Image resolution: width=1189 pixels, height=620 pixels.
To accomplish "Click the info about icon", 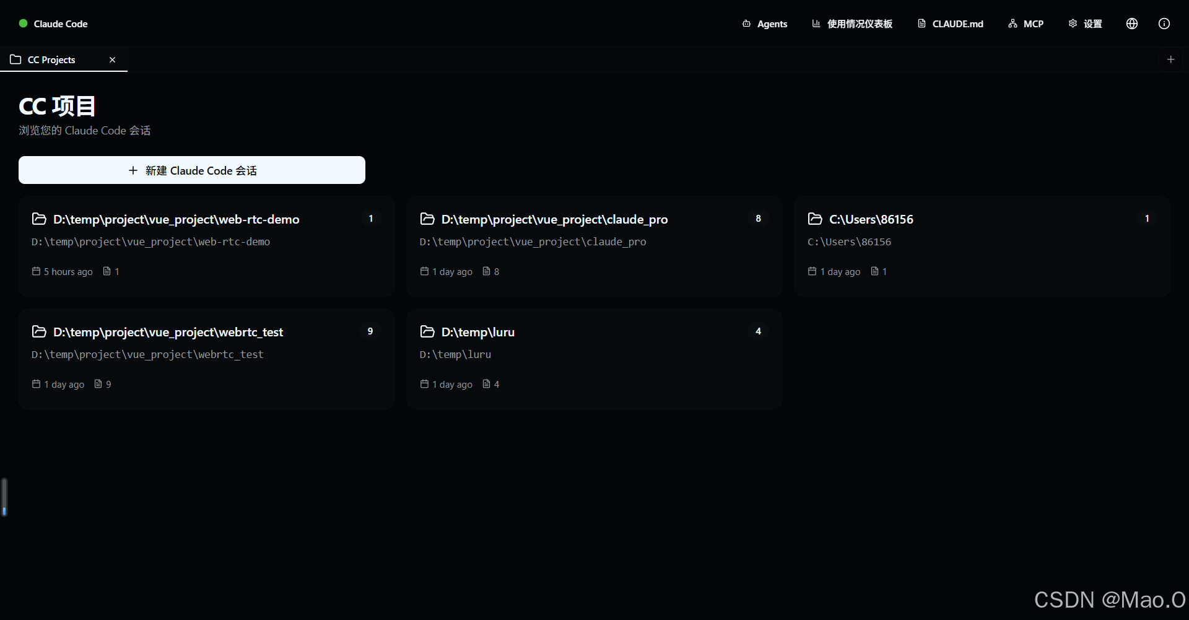I will 1164,24.
